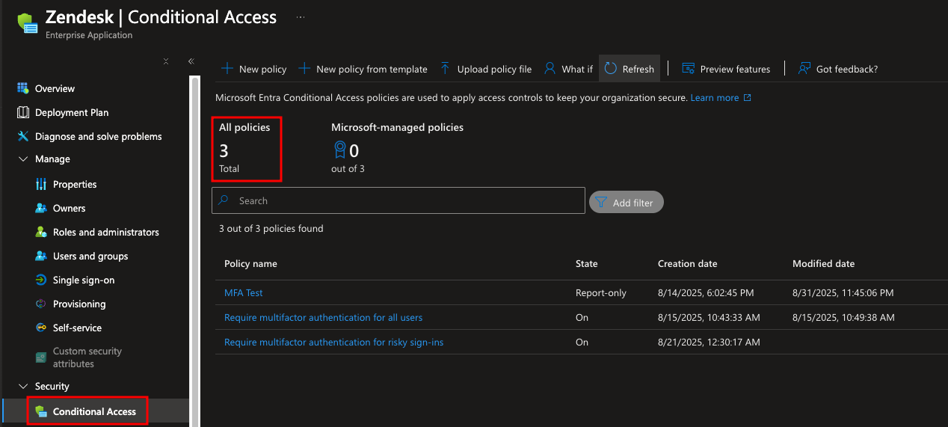The width and height of the screenshot is (948, 427).
Task: Open Require multifactor authentication for all users
Action: tap(323, 318)
